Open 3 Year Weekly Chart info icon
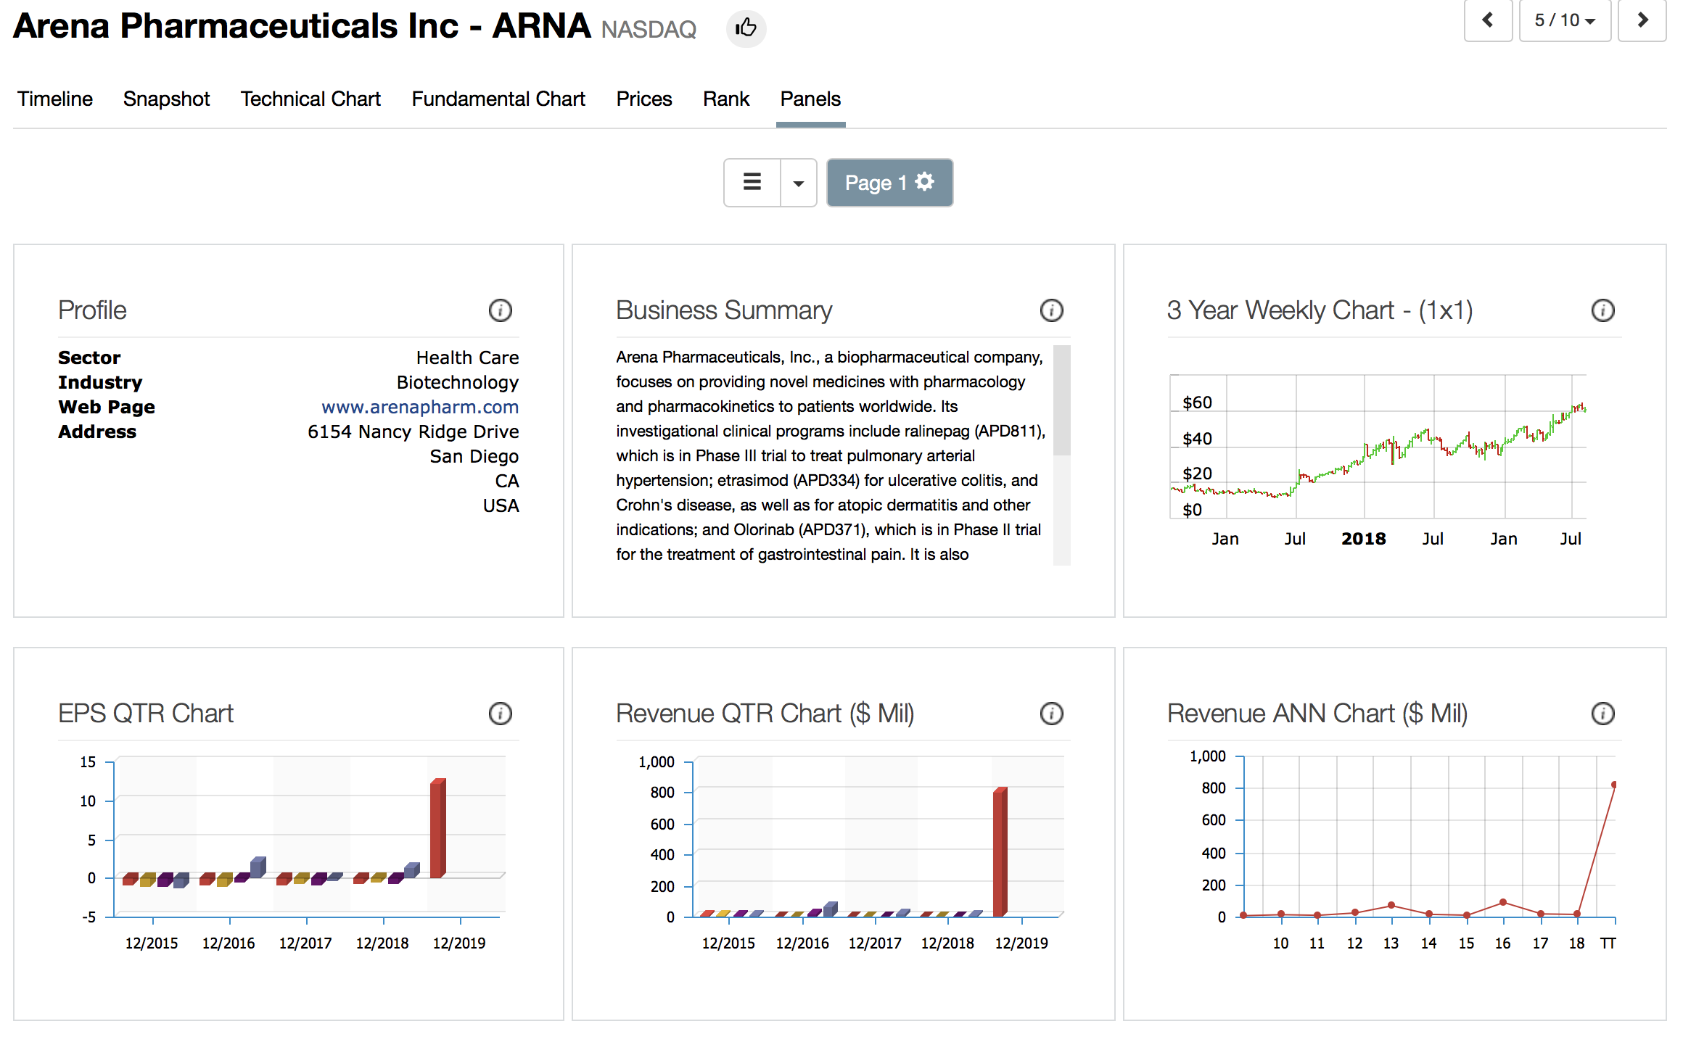The image size is (1683, 1037). tap(1602, 310)
